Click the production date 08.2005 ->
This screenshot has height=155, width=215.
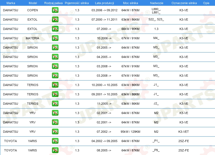pos(104,150)
